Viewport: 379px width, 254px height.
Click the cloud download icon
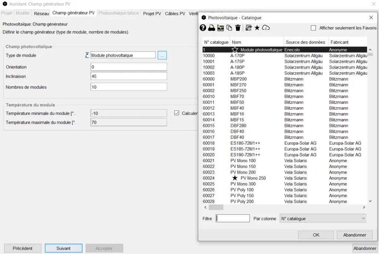click(266, 28)
